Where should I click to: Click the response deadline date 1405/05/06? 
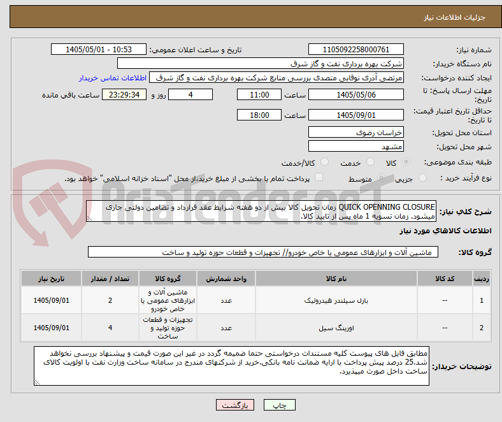[355, 94]
